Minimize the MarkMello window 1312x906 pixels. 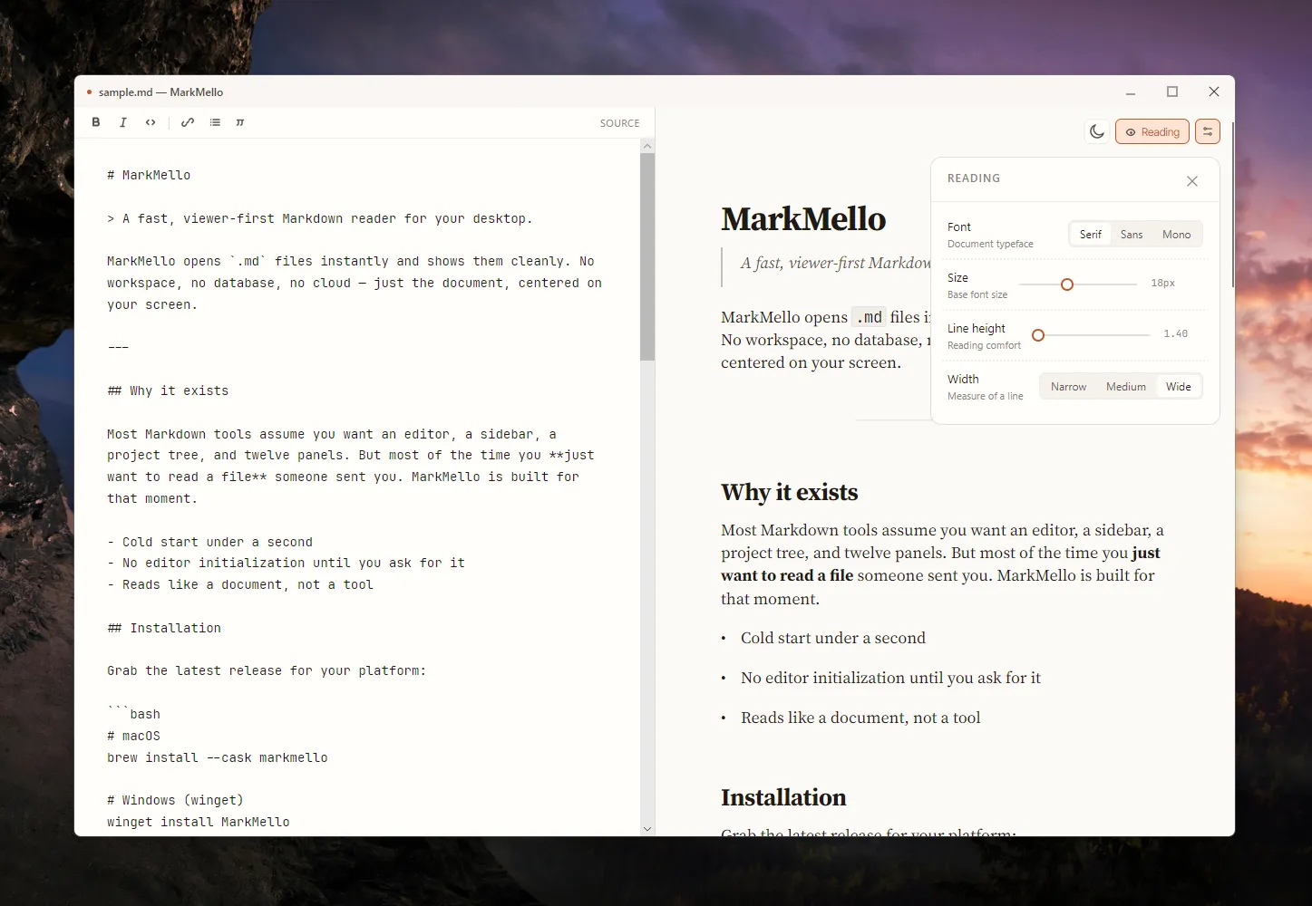(x=1131, y=92)
